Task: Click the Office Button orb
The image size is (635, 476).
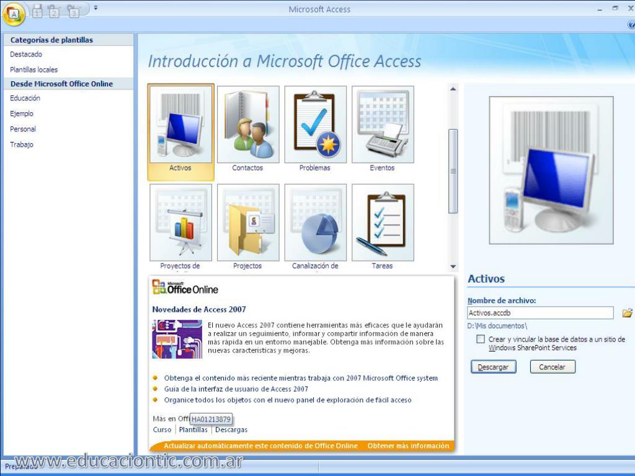Action: 14,14
